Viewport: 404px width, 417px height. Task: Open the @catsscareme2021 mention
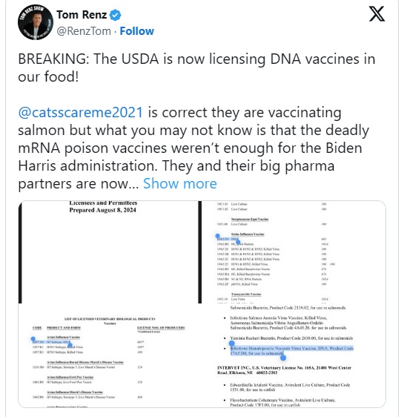81,112
